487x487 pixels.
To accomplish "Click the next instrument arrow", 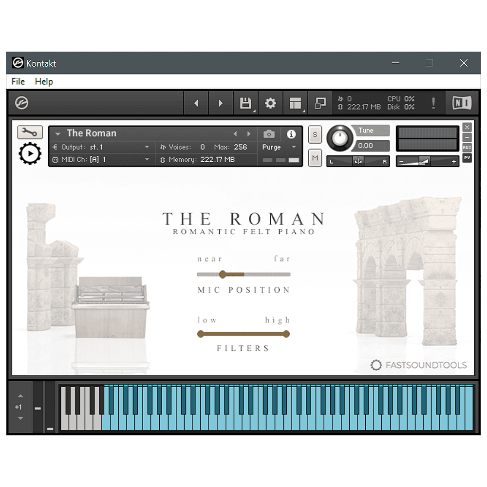I will tap(249, 133).
